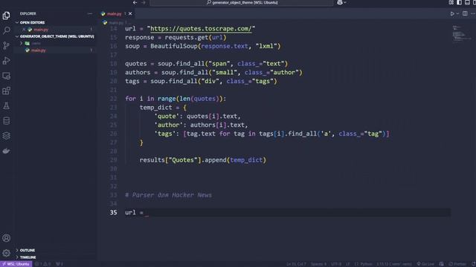Click the Prettier status bar item
This screenshot has width=476, height=267.
tap(457, 264)
